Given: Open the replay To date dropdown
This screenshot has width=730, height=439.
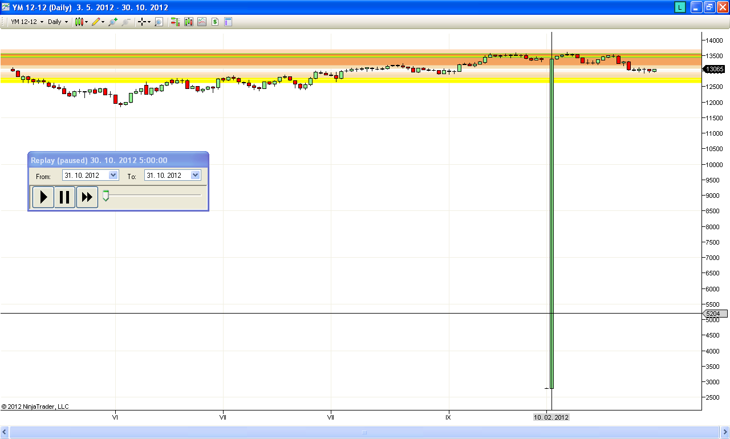Looking at the screenshot, I should (196, 175).
